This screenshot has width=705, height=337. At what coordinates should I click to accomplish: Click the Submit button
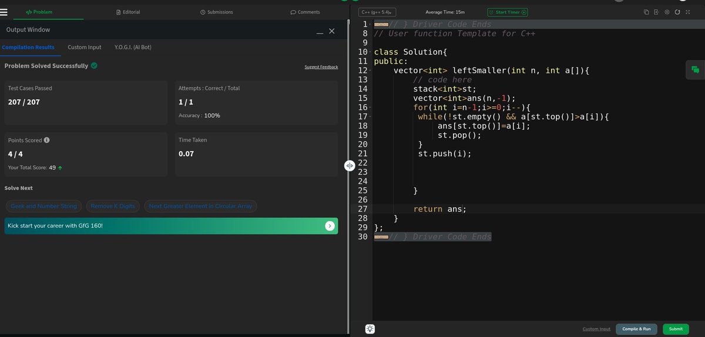[676, 329]
